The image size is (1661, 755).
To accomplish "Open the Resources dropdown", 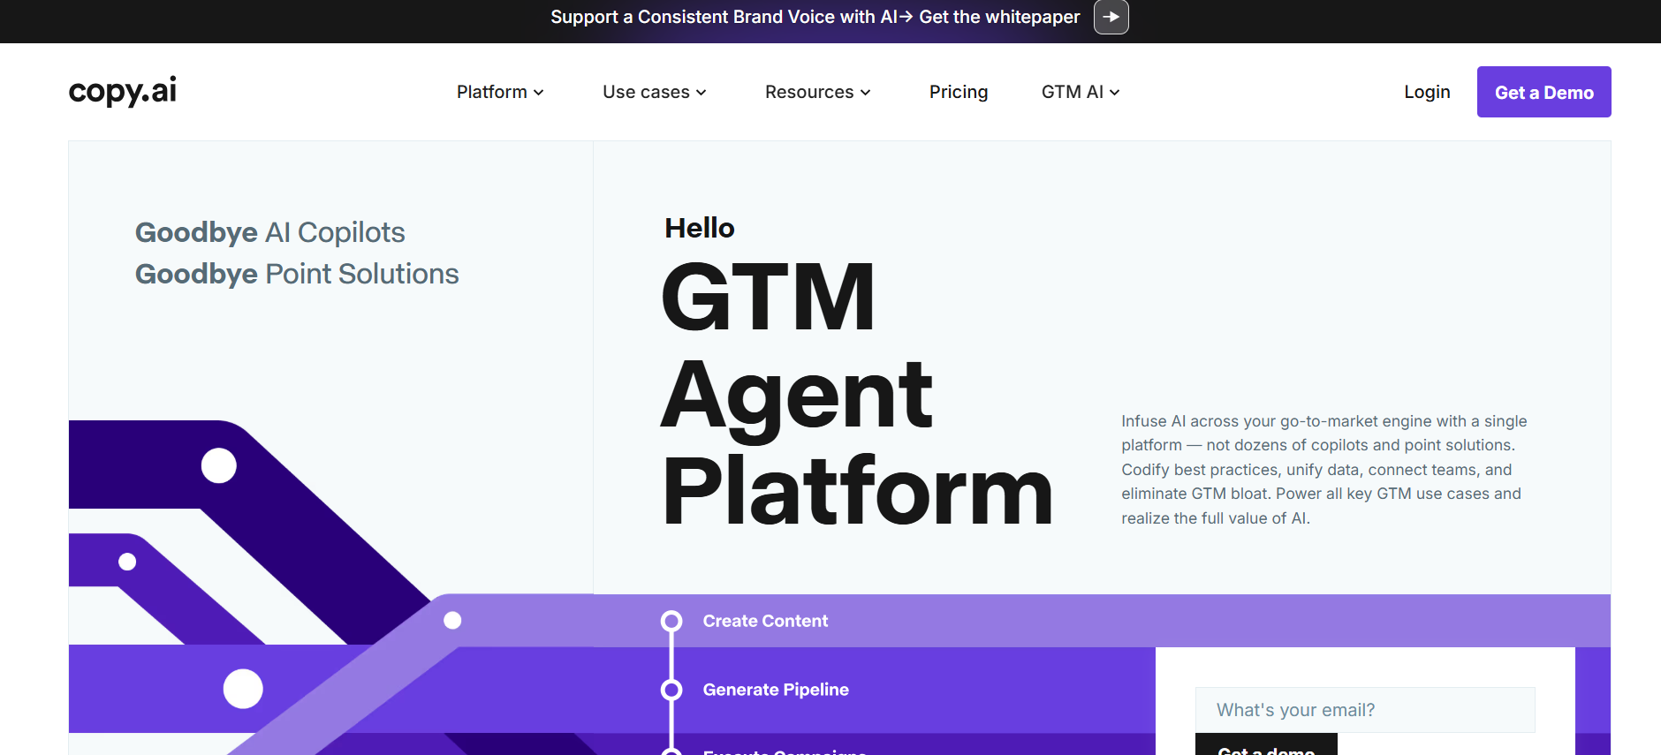I will click(x=818, y=92).
